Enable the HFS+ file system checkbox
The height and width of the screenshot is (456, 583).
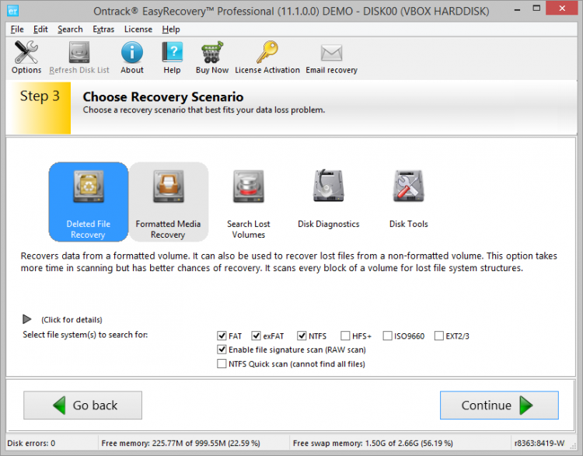click(x=345, y=336)
